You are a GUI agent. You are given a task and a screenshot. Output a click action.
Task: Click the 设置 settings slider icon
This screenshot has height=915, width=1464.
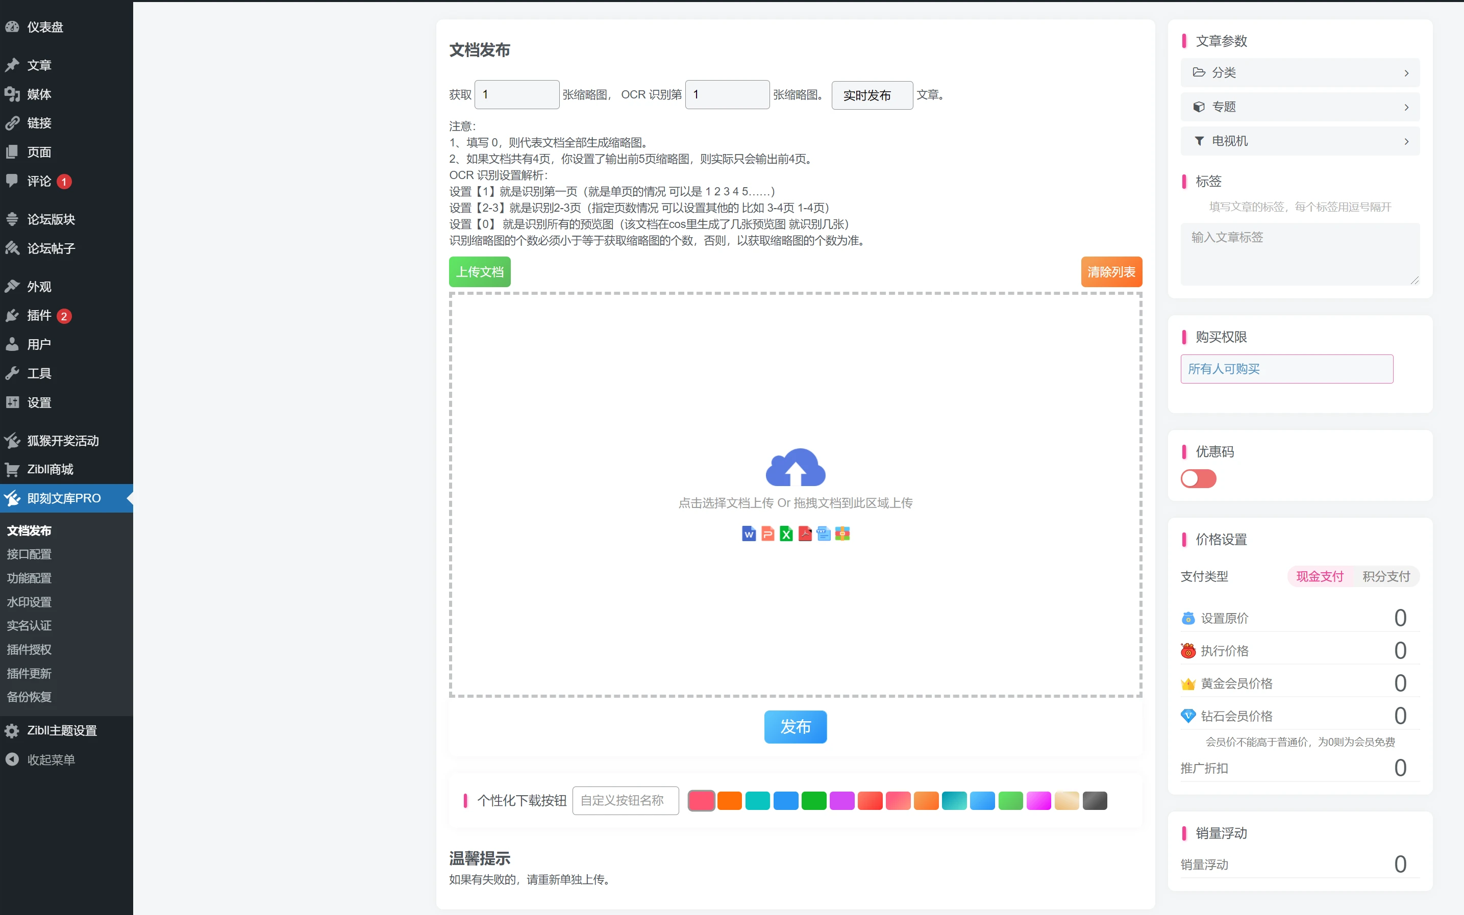coord(12,402)
